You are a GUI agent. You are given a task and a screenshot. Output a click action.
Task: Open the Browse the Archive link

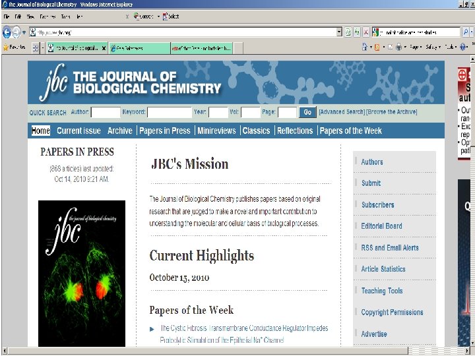click(391, 112)
